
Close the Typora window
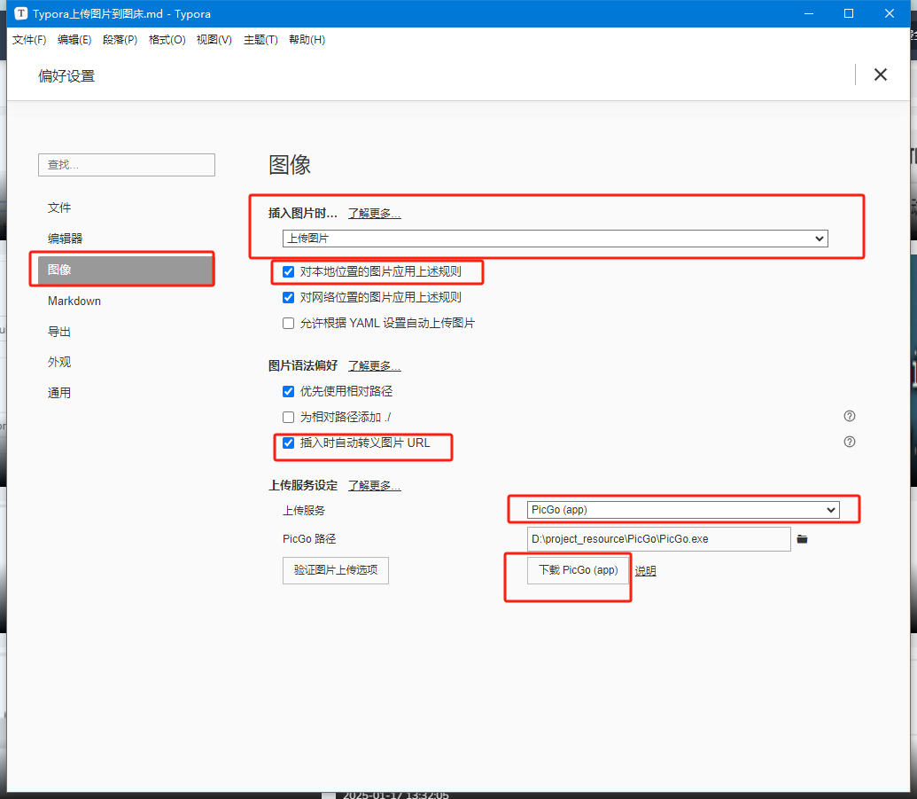(x=889, y=13)
